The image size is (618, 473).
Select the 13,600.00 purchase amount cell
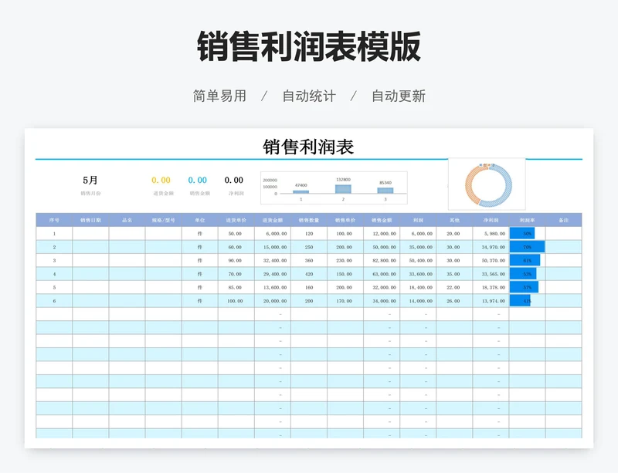[273, 287]
